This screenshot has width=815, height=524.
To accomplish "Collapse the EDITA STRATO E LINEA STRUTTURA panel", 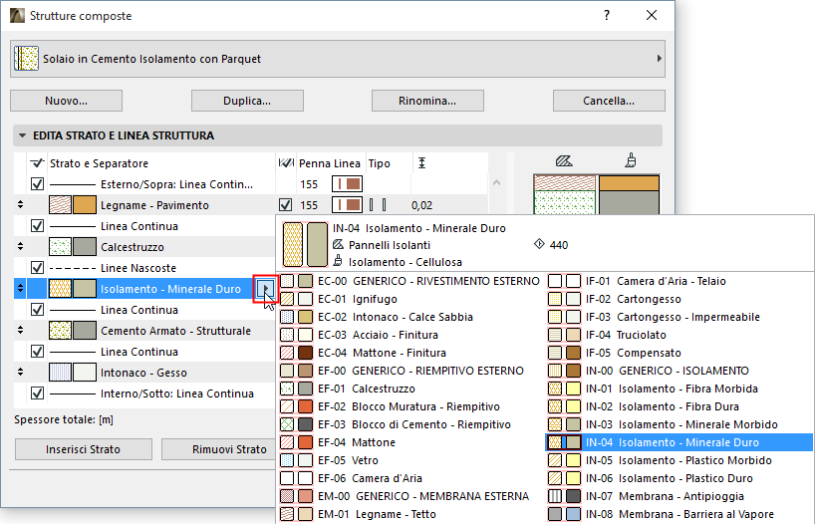I will (x=22, y=135).
